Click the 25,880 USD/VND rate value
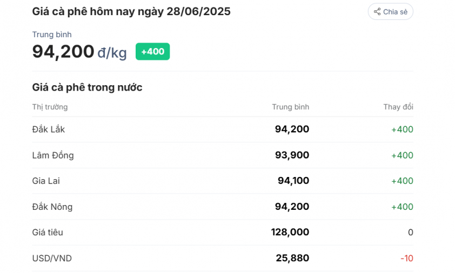The height and width of the screenshot is (273, 455). click(292, 258)
